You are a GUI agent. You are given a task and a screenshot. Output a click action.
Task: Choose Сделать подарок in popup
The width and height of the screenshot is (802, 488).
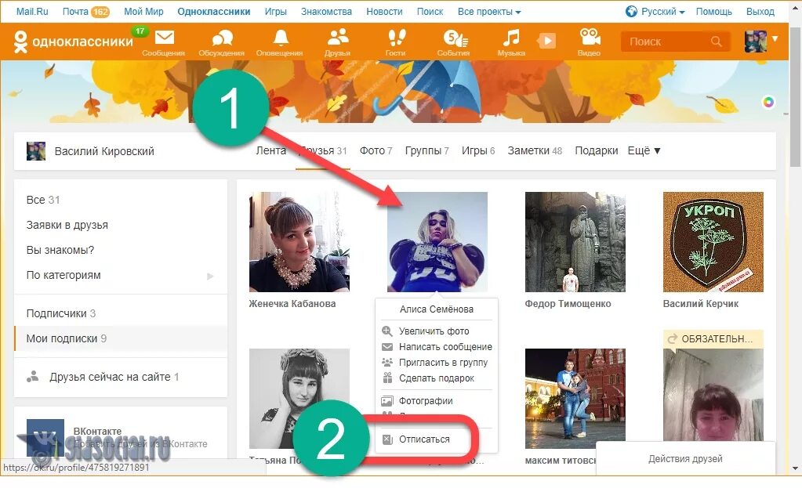point(437,378)
